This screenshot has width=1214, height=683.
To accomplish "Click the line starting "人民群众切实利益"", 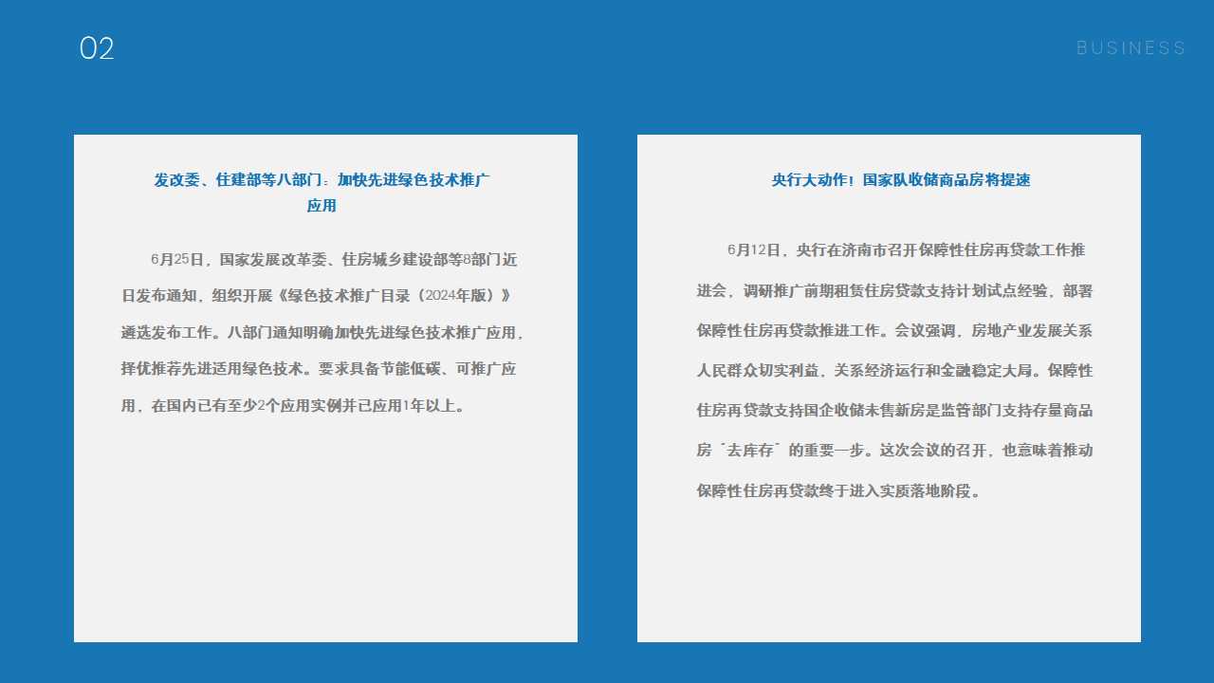I will [x=894, y=371].
